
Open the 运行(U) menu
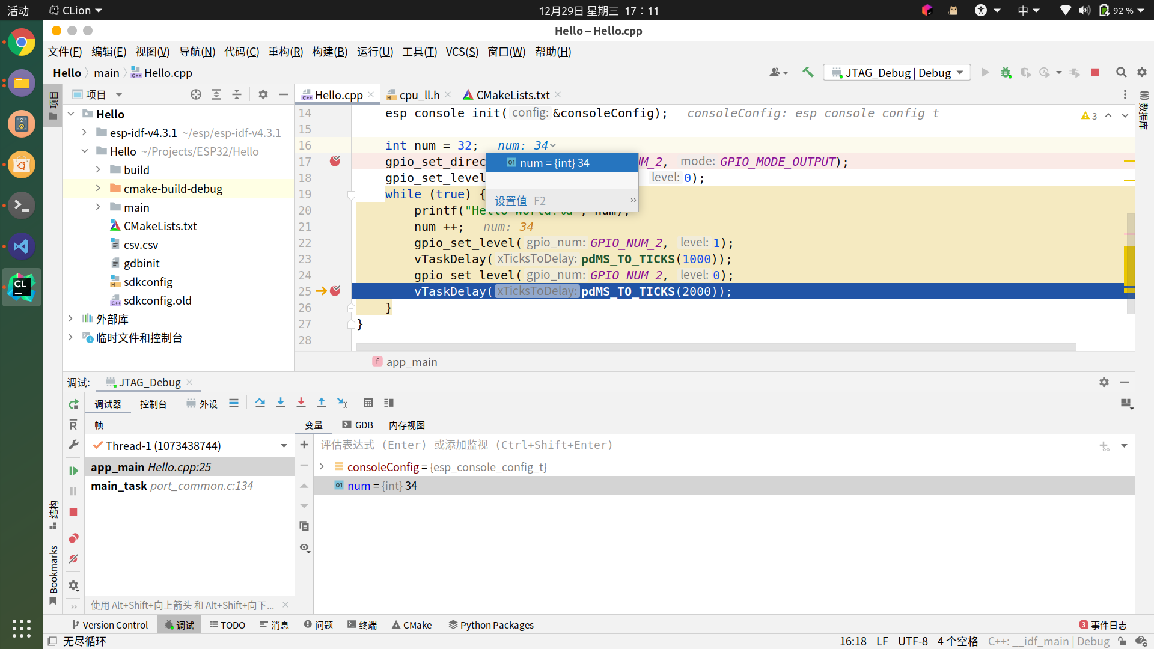coord(374,52)
